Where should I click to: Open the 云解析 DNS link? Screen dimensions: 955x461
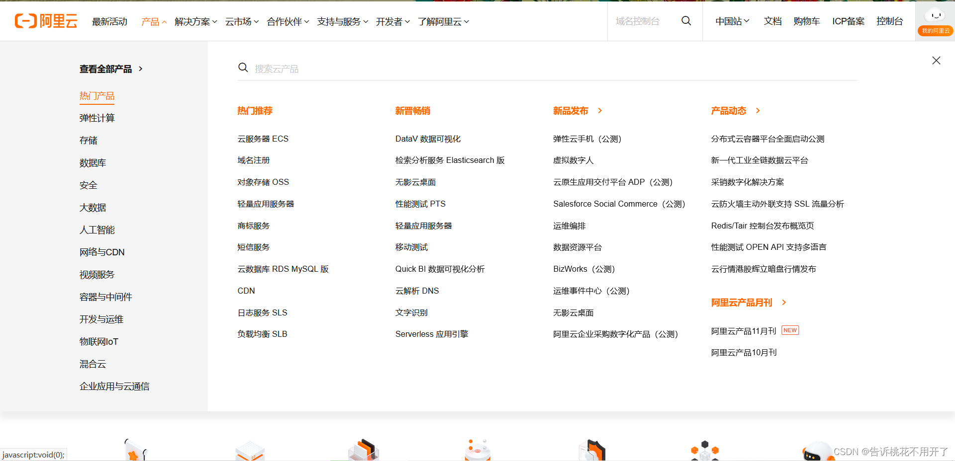(x=417, y=291)
